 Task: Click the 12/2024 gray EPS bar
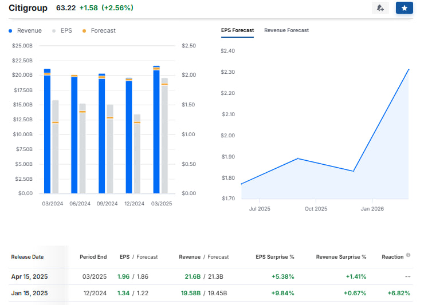[x=137, y=154]
